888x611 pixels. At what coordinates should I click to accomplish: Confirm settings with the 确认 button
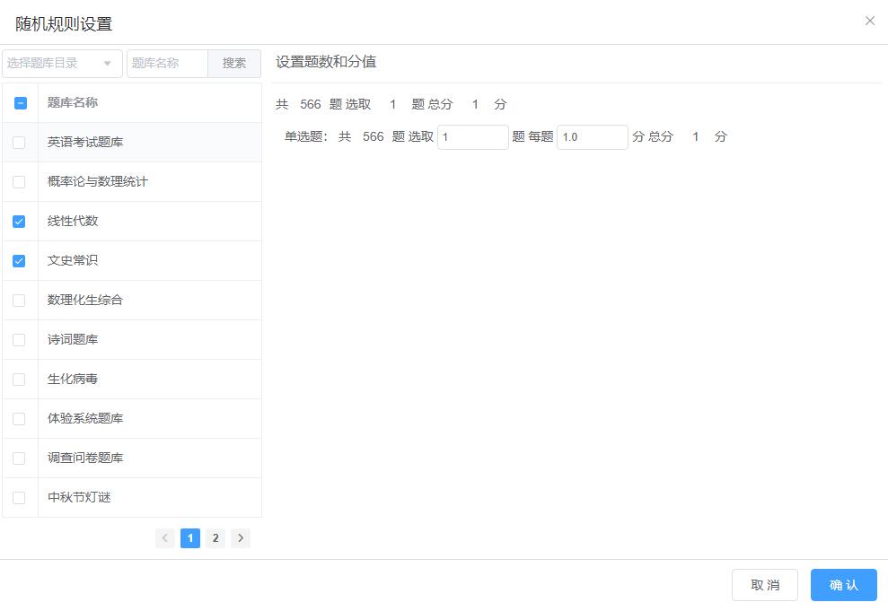pos(843,584)
